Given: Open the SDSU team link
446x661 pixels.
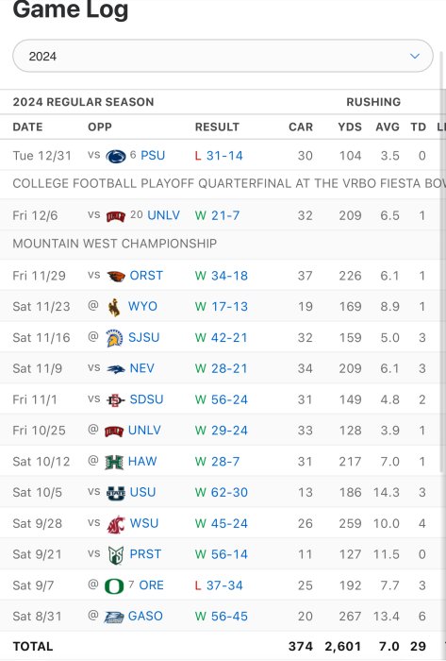Looking at the screenshot, I should coord(146,399).
